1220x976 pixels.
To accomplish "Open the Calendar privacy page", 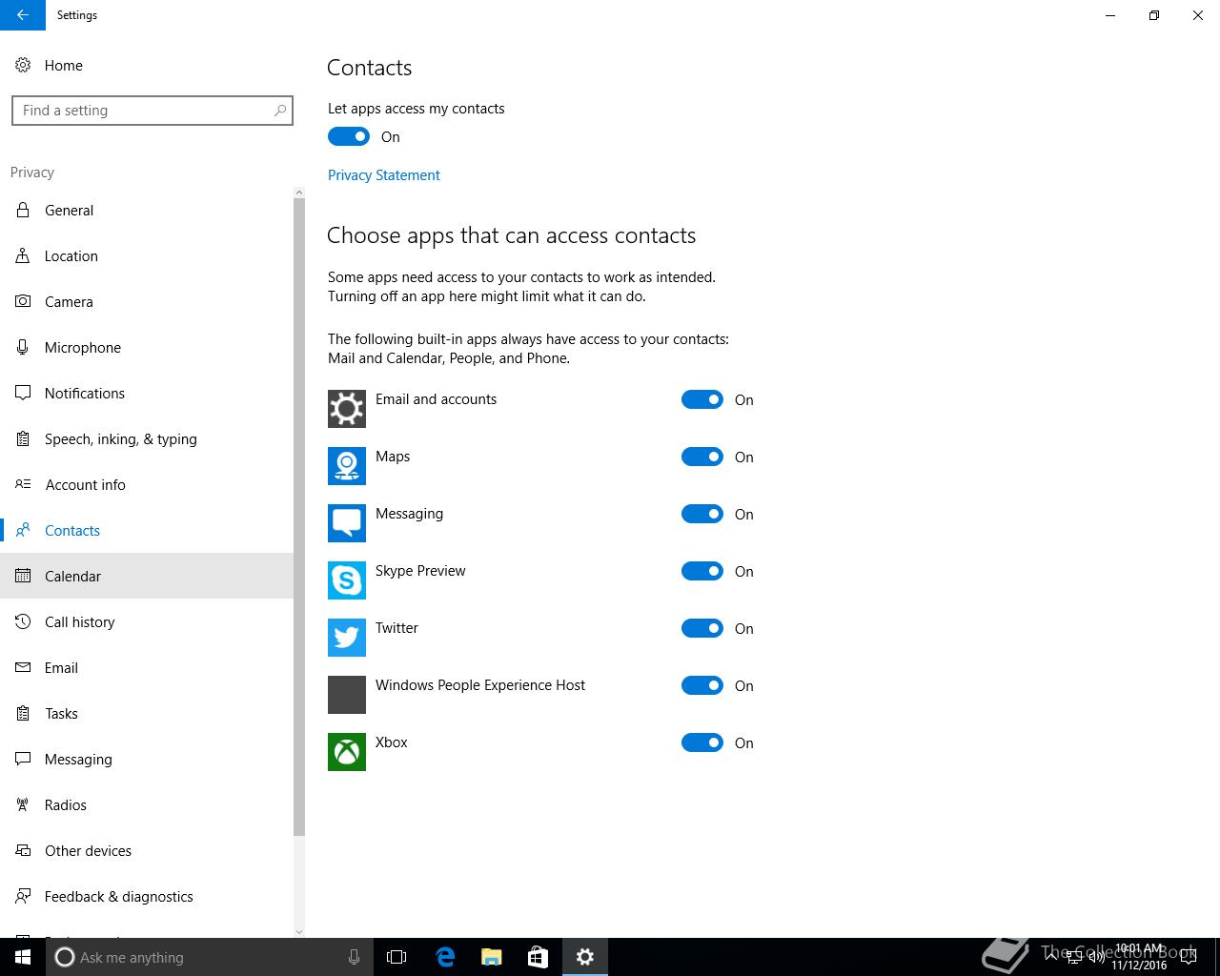I will click(x=147, y=577).
